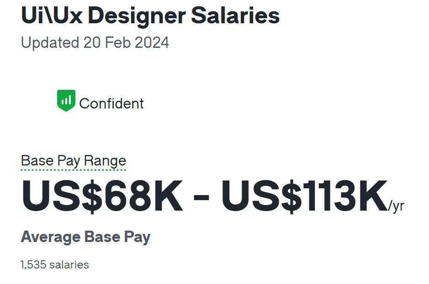Select the US$68K minimum salary figure
This screenshot has width=429, height=284.
pos(102,196)
